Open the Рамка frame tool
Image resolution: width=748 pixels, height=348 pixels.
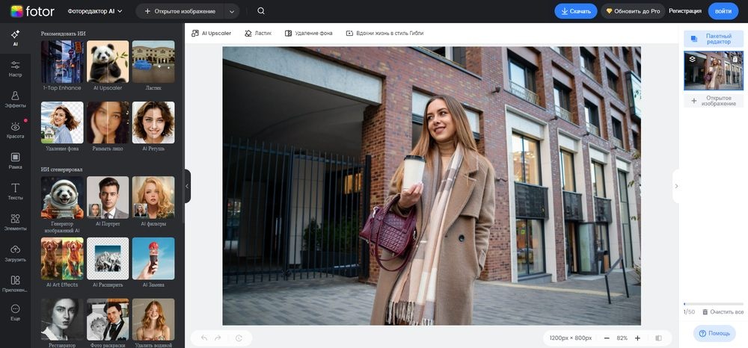tap(15, 161)
